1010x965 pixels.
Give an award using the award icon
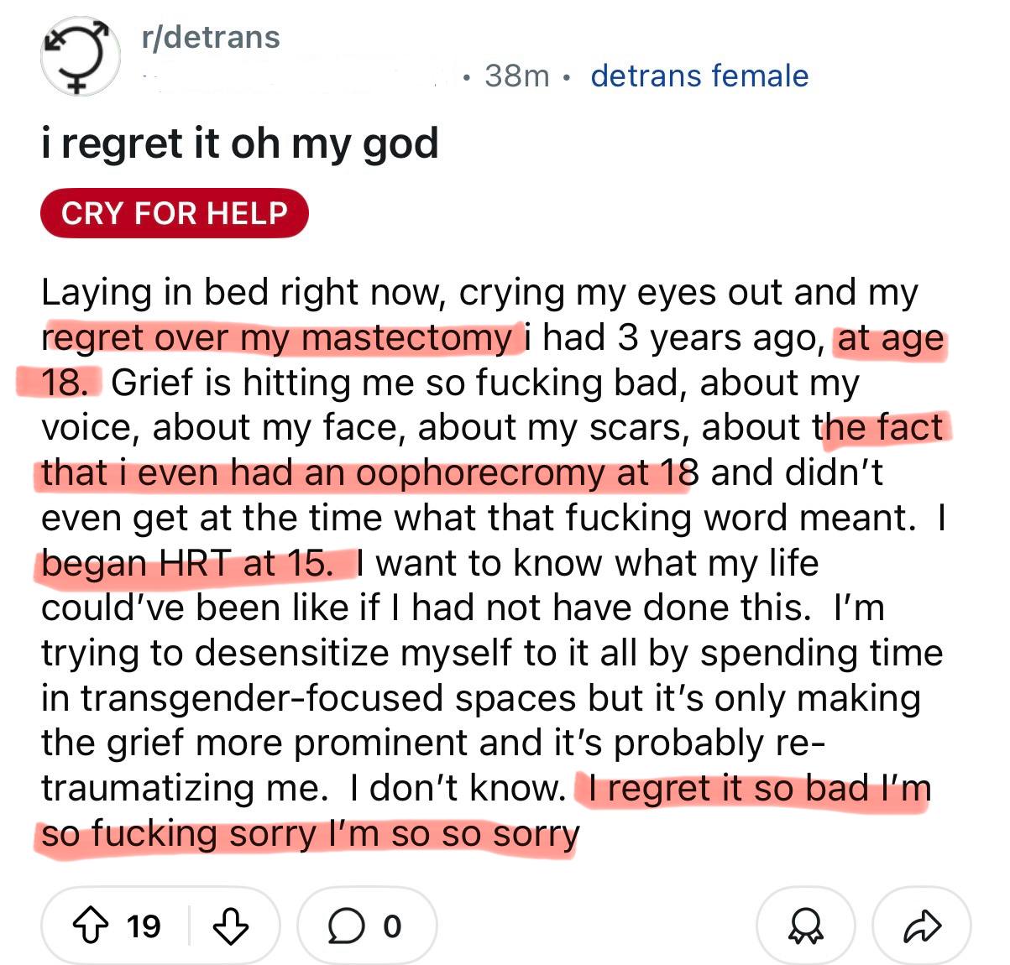pyautogui.click(x=806, y=926)
